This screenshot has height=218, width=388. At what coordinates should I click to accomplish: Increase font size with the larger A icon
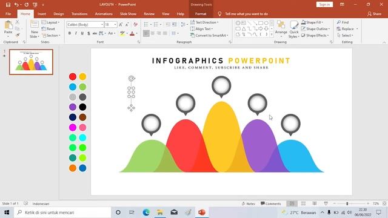[x=121, y=24]
